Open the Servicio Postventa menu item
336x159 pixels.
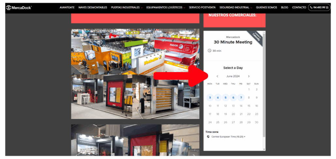tap(202, 7)
